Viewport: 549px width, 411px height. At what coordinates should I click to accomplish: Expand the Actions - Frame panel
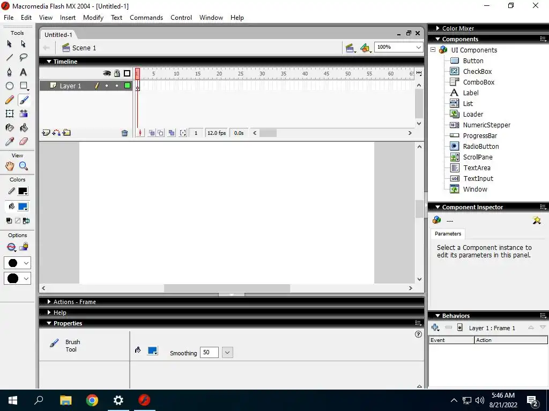pyautogui.click(x=49, y=302)
